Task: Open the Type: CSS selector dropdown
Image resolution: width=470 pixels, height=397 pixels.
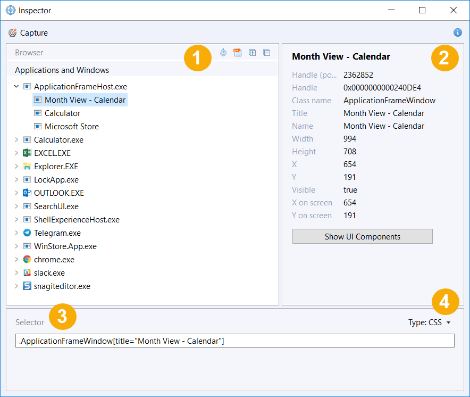Action: click(x=429, y=322)
